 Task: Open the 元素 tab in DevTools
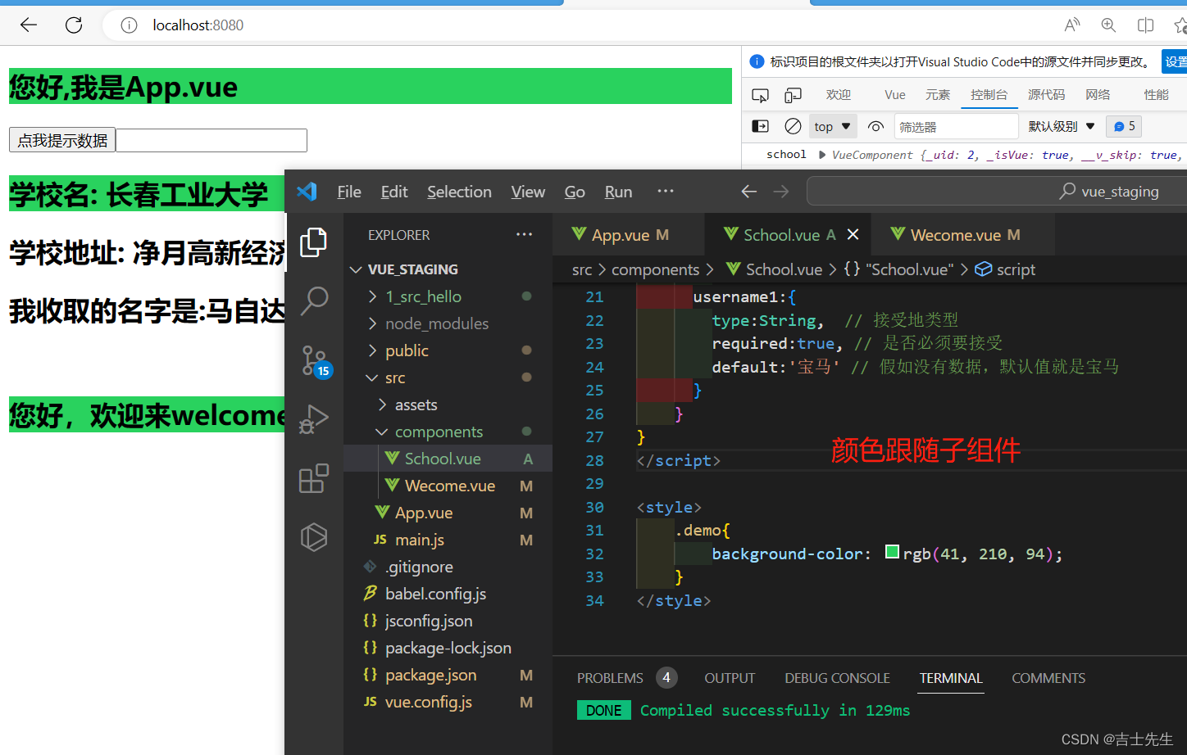938,95
